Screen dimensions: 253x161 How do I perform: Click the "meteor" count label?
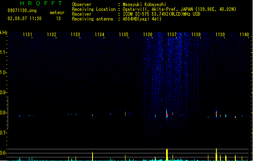[57, 12]
